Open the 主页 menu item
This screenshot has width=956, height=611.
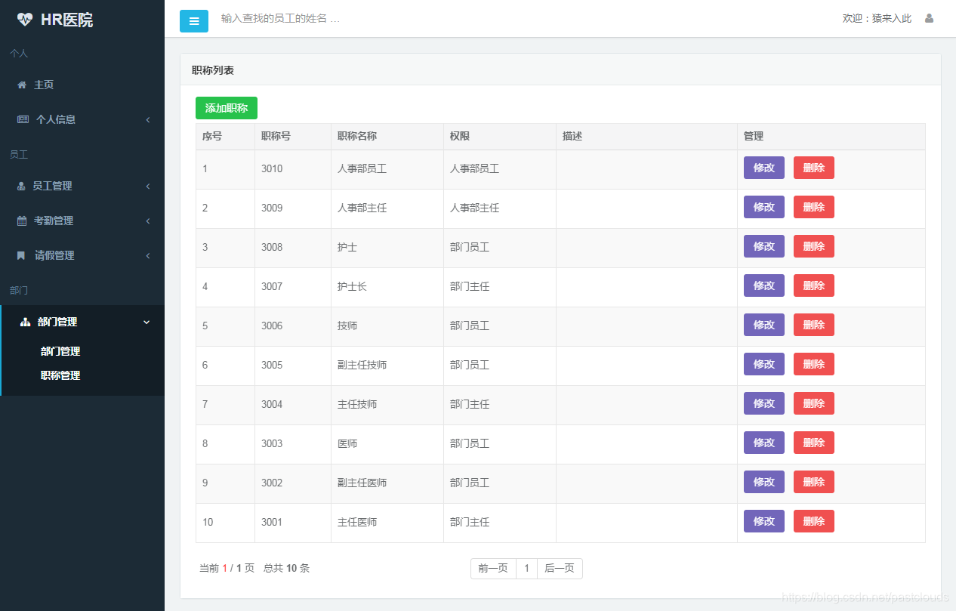(82, 85)
